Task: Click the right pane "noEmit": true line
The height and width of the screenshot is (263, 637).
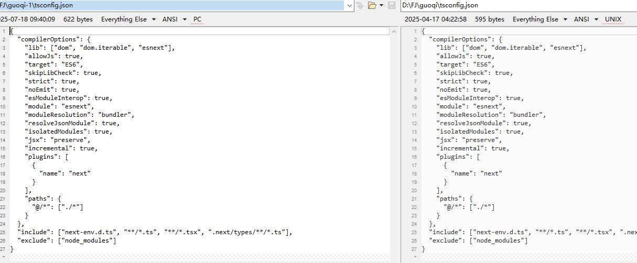Action: click(464, 90)
